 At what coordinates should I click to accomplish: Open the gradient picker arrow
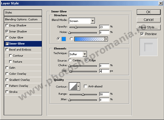(x=106, y=39)
